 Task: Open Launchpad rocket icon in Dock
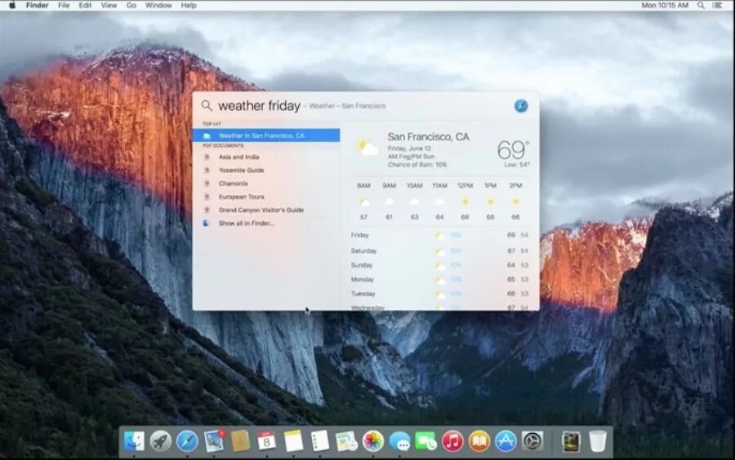160,440
